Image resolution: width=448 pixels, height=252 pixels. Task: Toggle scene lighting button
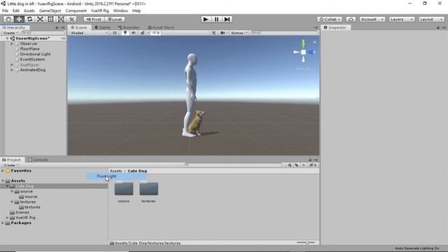tap(125, 33)
